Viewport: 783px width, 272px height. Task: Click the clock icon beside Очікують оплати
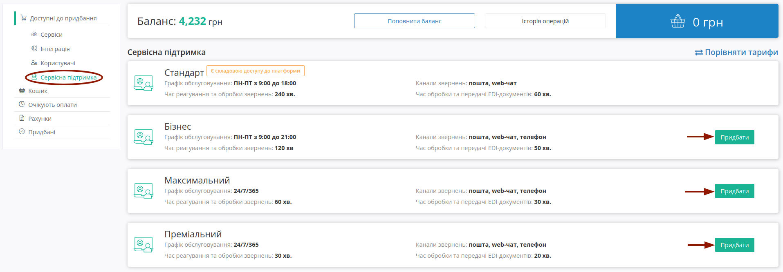(x=22, y=104)
